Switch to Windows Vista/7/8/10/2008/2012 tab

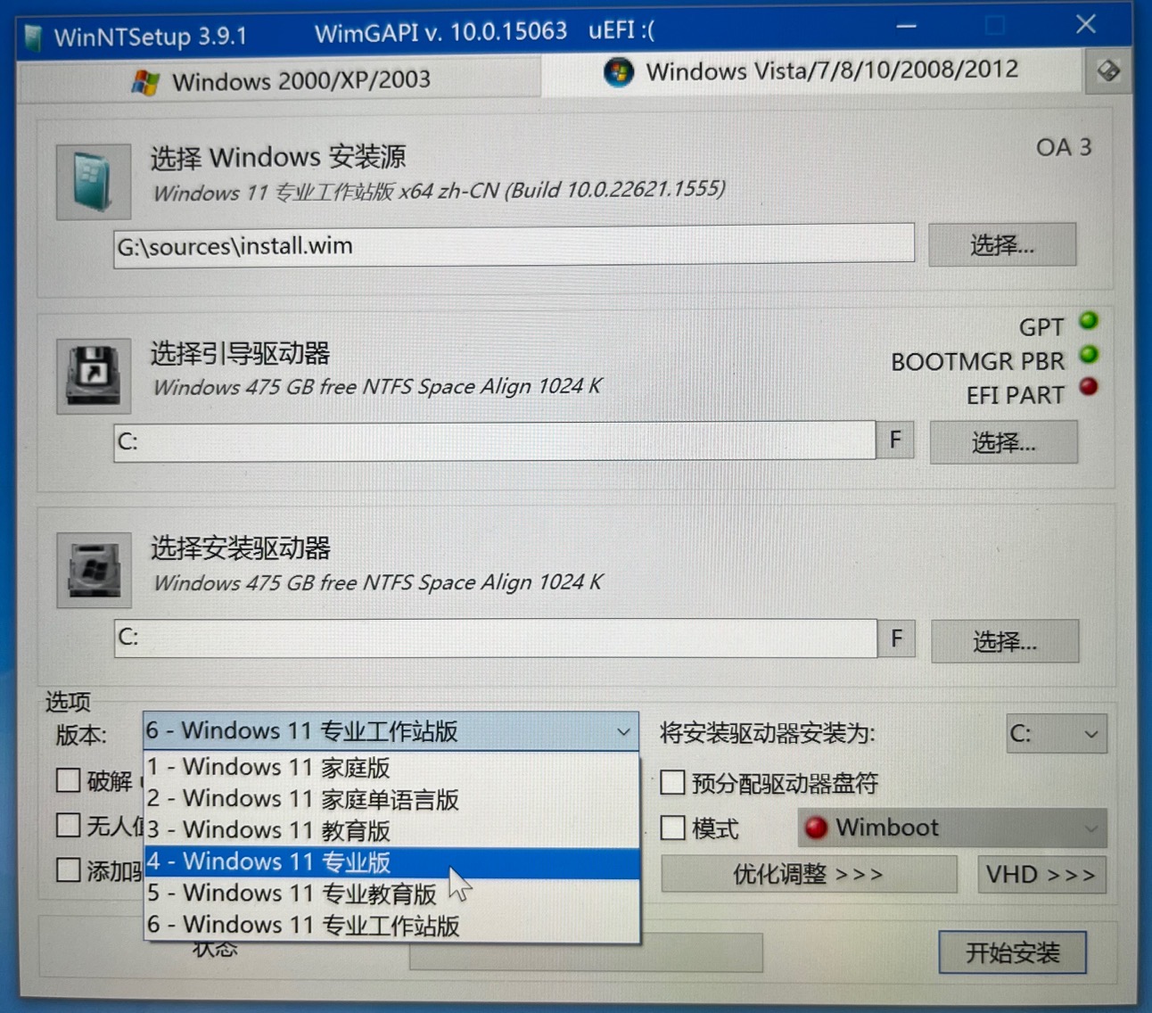pos(811,71)
